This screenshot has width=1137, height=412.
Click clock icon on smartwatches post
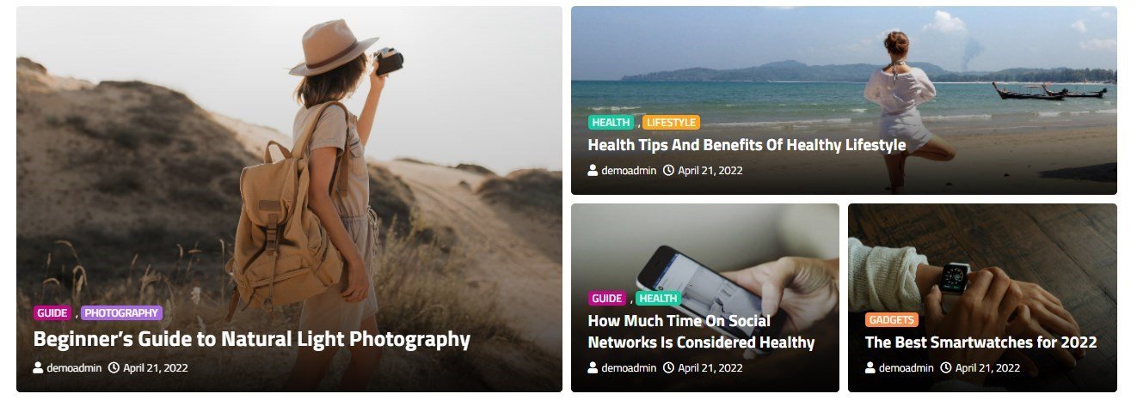945,368
